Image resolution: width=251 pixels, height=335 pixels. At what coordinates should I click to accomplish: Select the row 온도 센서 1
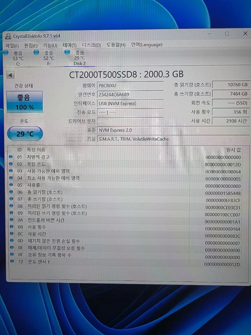(x=125, y=262)
